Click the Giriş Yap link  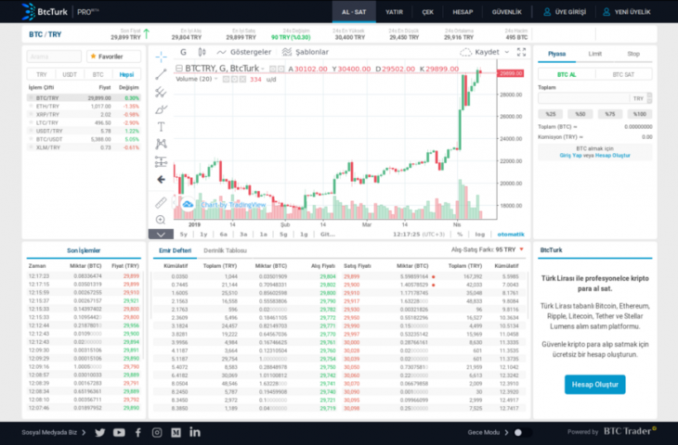570,156
